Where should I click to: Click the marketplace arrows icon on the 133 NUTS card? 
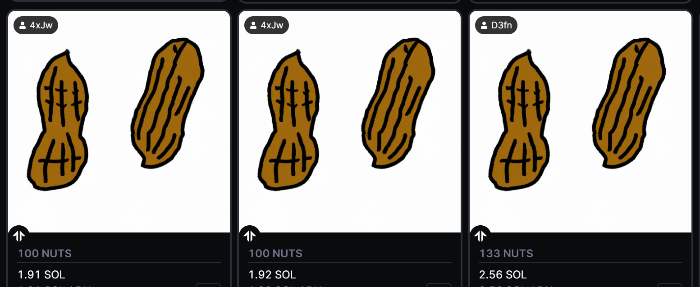point(480,236)
